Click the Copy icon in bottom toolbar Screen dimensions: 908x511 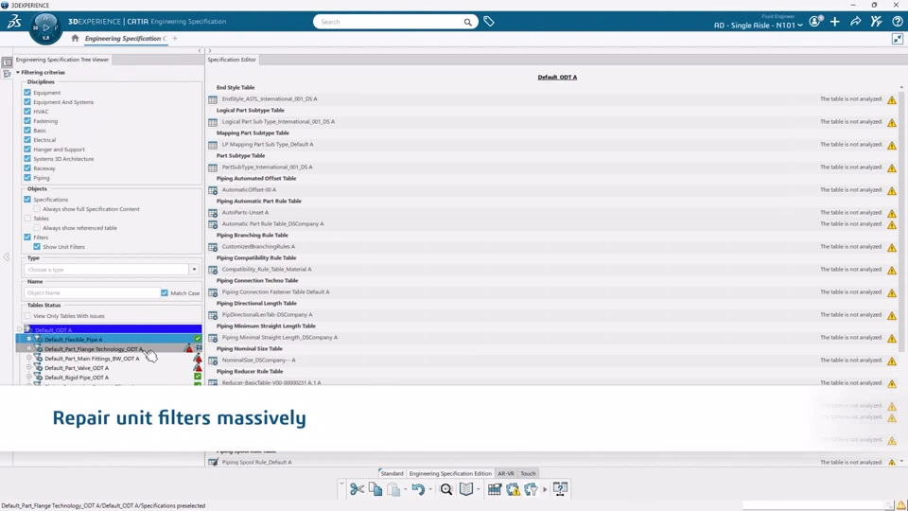[x=375, y=489]
